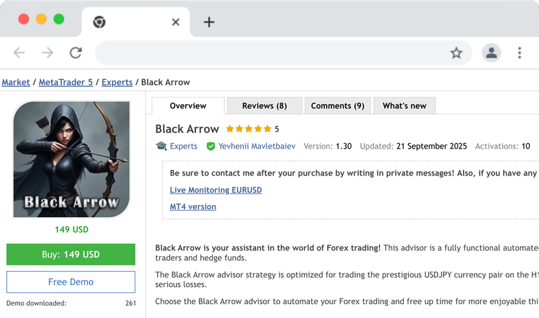Click the browser back arrow
Screen dimensions: 539x318
[20, 53]
